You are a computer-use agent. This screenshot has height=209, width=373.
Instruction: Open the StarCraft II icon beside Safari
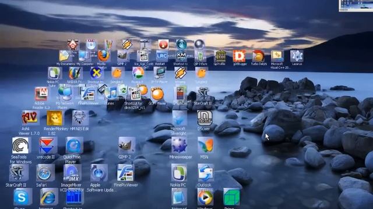[19, 173]
